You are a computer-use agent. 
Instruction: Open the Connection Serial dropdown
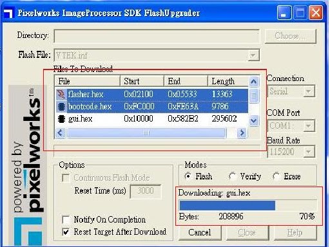point(309,91)
